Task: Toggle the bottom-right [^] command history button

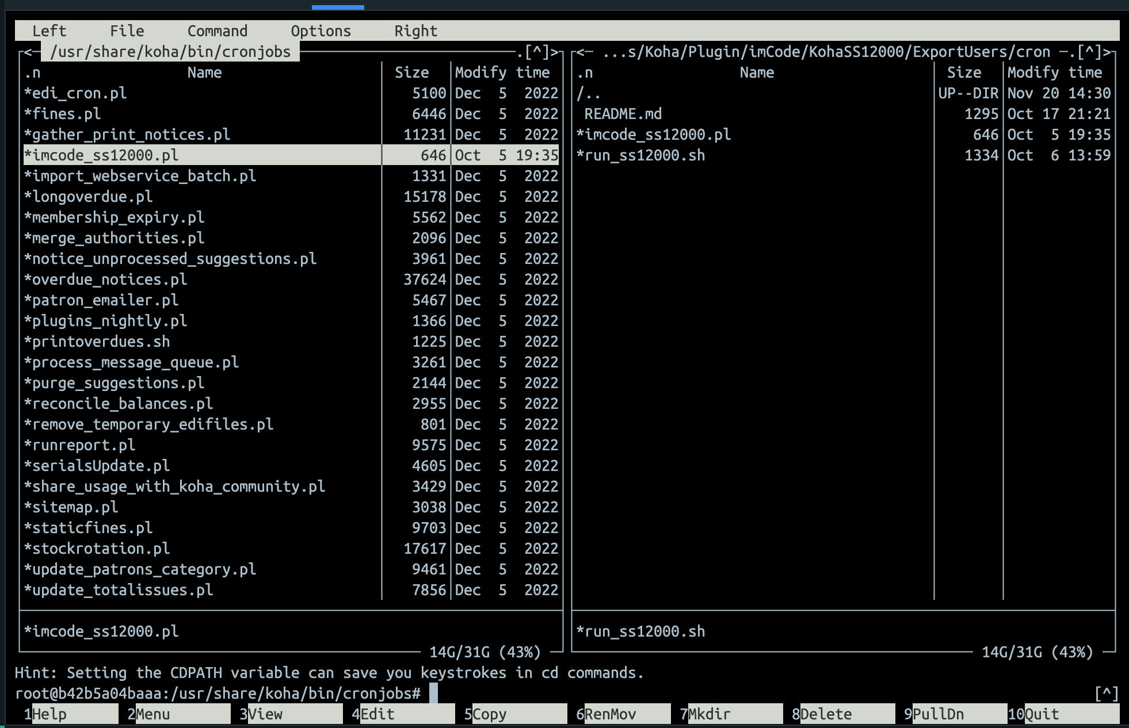Action: tap(1106, 693)
